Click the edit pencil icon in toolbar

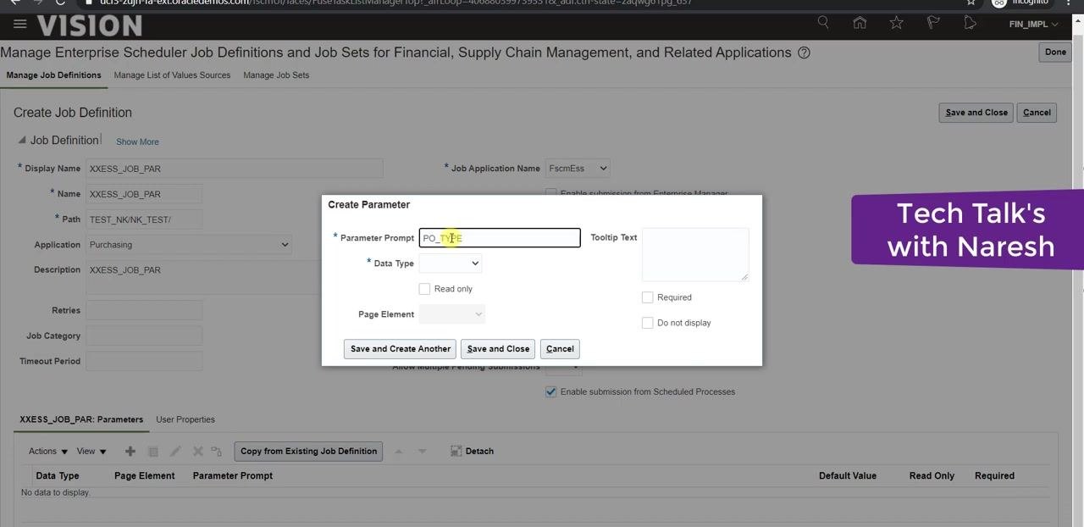pyautogui.click(x=176, y=452)
